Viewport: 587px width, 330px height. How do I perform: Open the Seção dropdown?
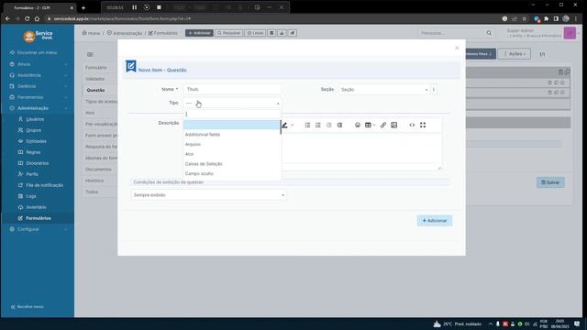[383, 90]
